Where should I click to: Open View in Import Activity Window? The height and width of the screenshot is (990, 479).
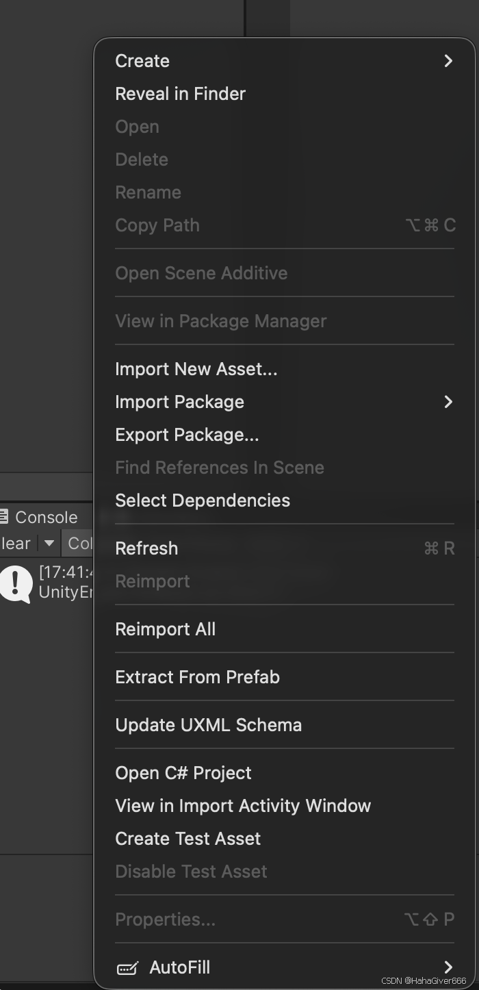pos(243,806)
